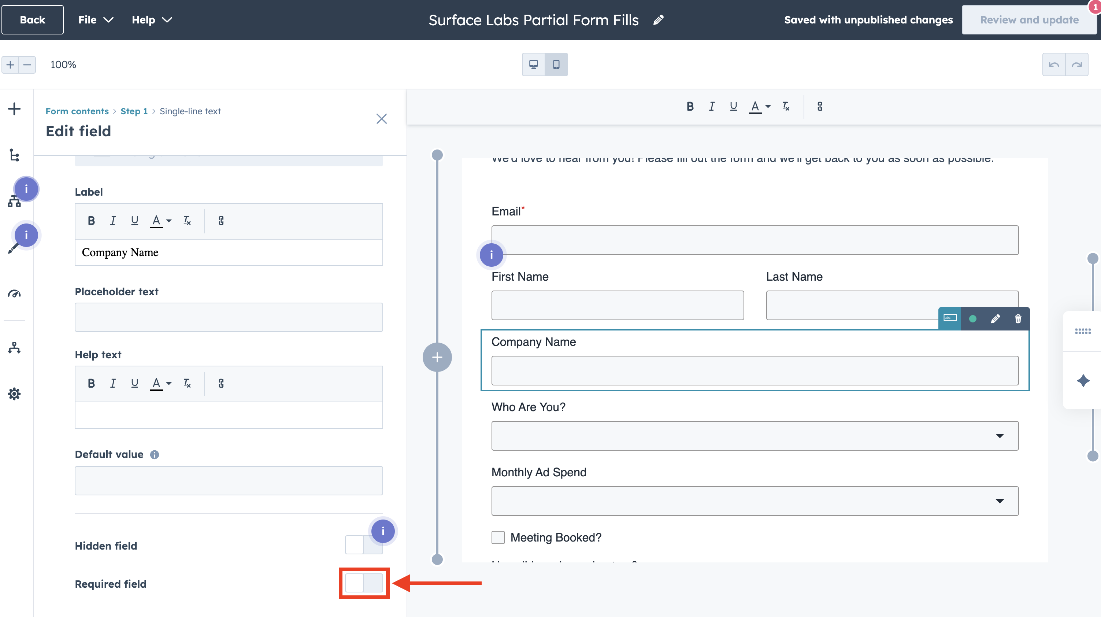Open Who Are You? dropdown

755,436
